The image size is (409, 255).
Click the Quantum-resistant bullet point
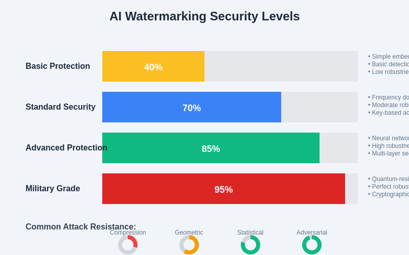[x=390, y=179]
